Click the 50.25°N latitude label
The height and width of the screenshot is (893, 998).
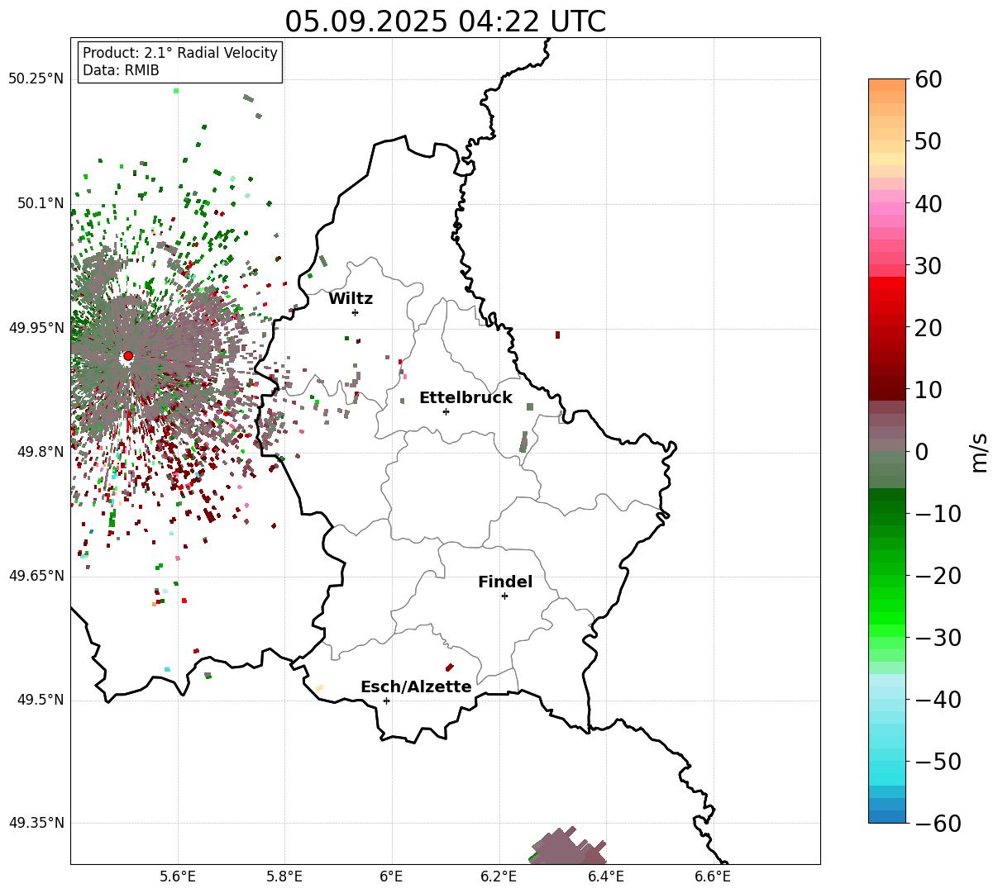point(36,78)
